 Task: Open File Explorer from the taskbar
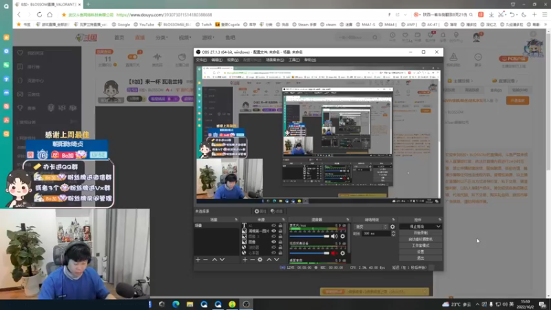[x=190, y=304]
